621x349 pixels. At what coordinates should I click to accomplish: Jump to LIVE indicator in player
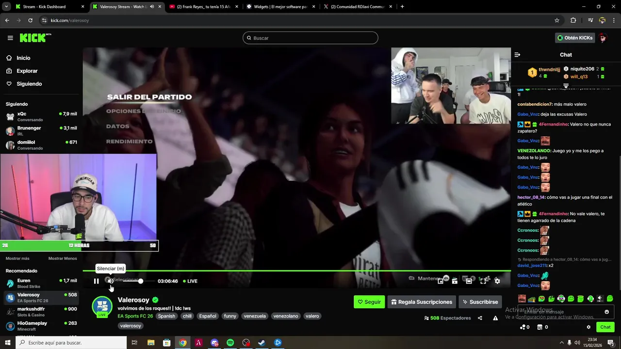[x=190, y=281]
